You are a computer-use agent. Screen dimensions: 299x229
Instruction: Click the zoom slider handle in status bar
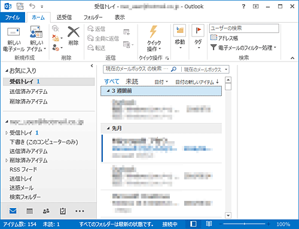pos(245,224)
